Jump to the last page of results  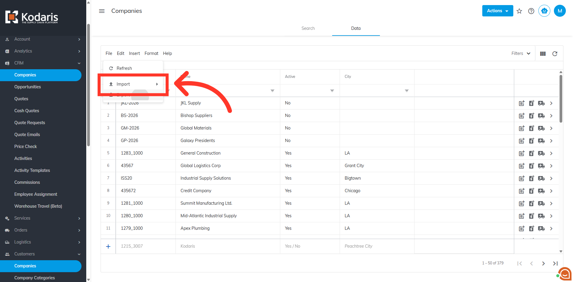pyautogui.click(x=555, y=263)
